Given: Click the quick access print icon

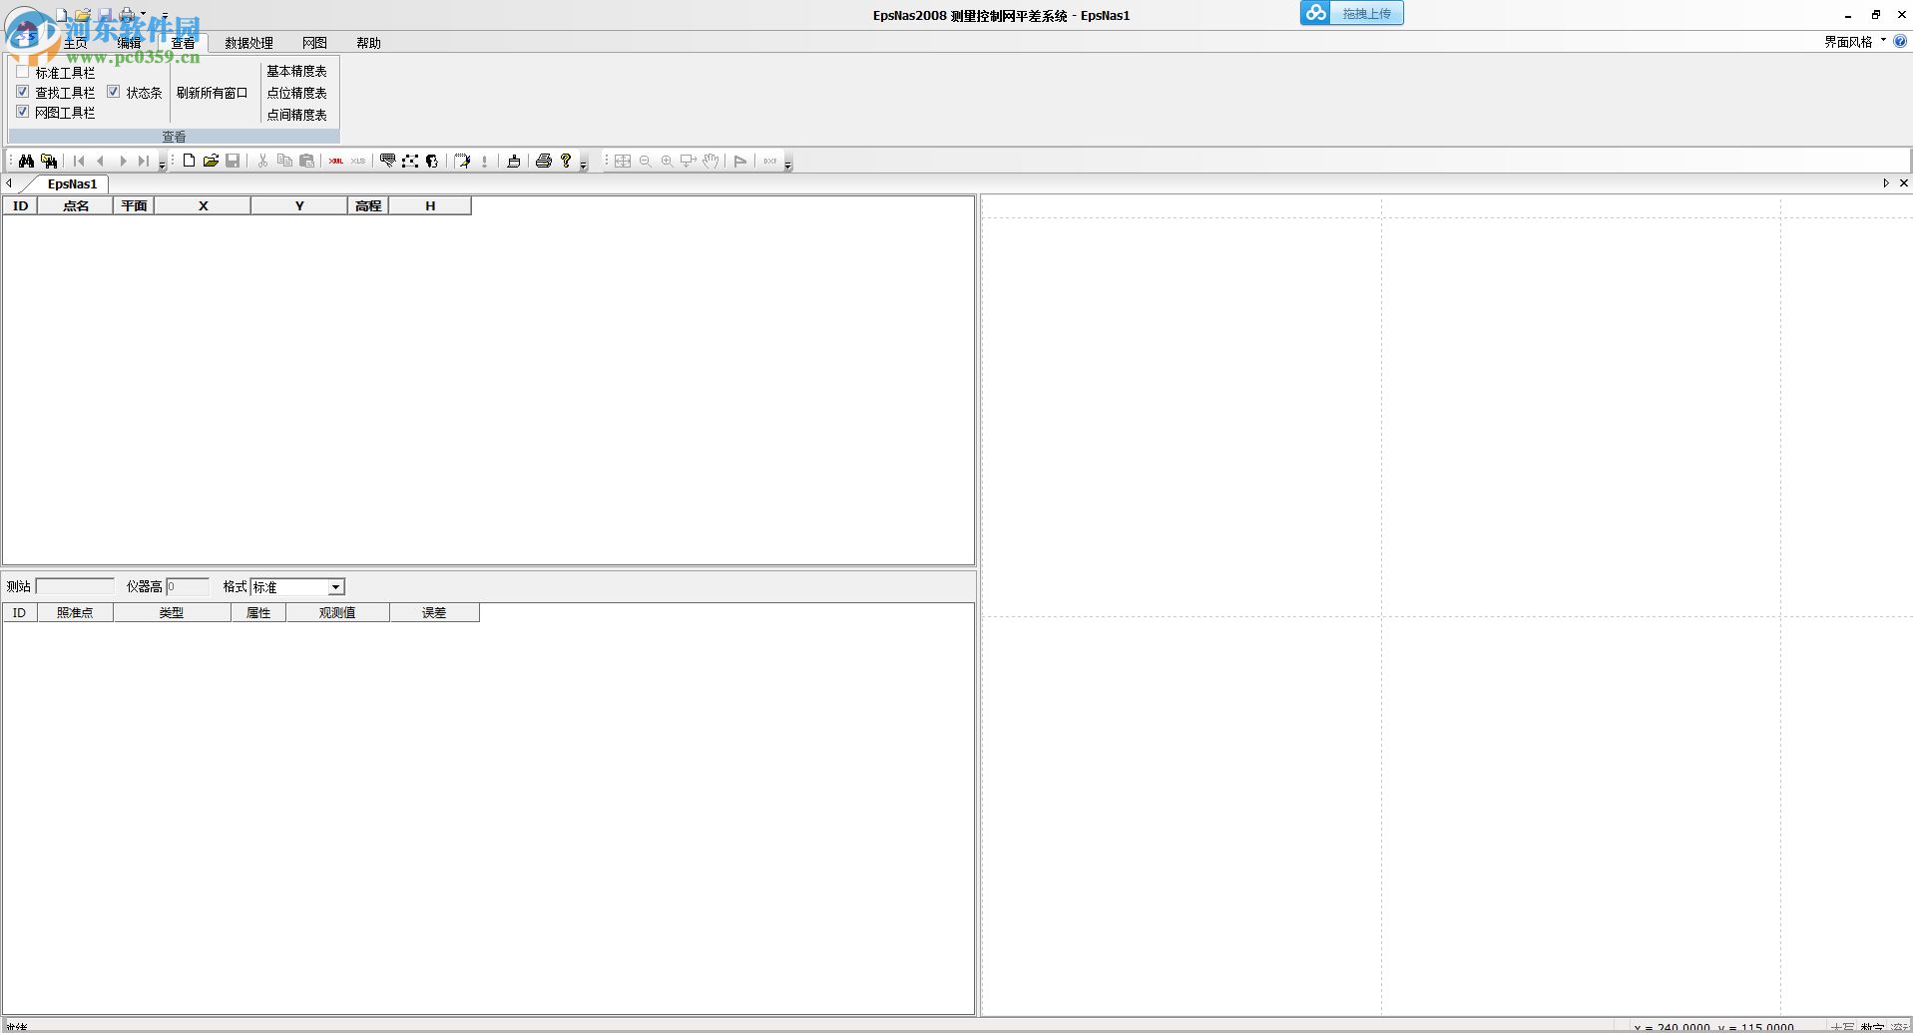Looking at the screenshot, I should tap(127, 15).
